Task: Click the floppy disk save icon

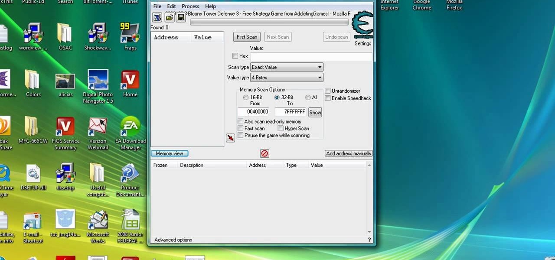Action: tap(181, 17)
